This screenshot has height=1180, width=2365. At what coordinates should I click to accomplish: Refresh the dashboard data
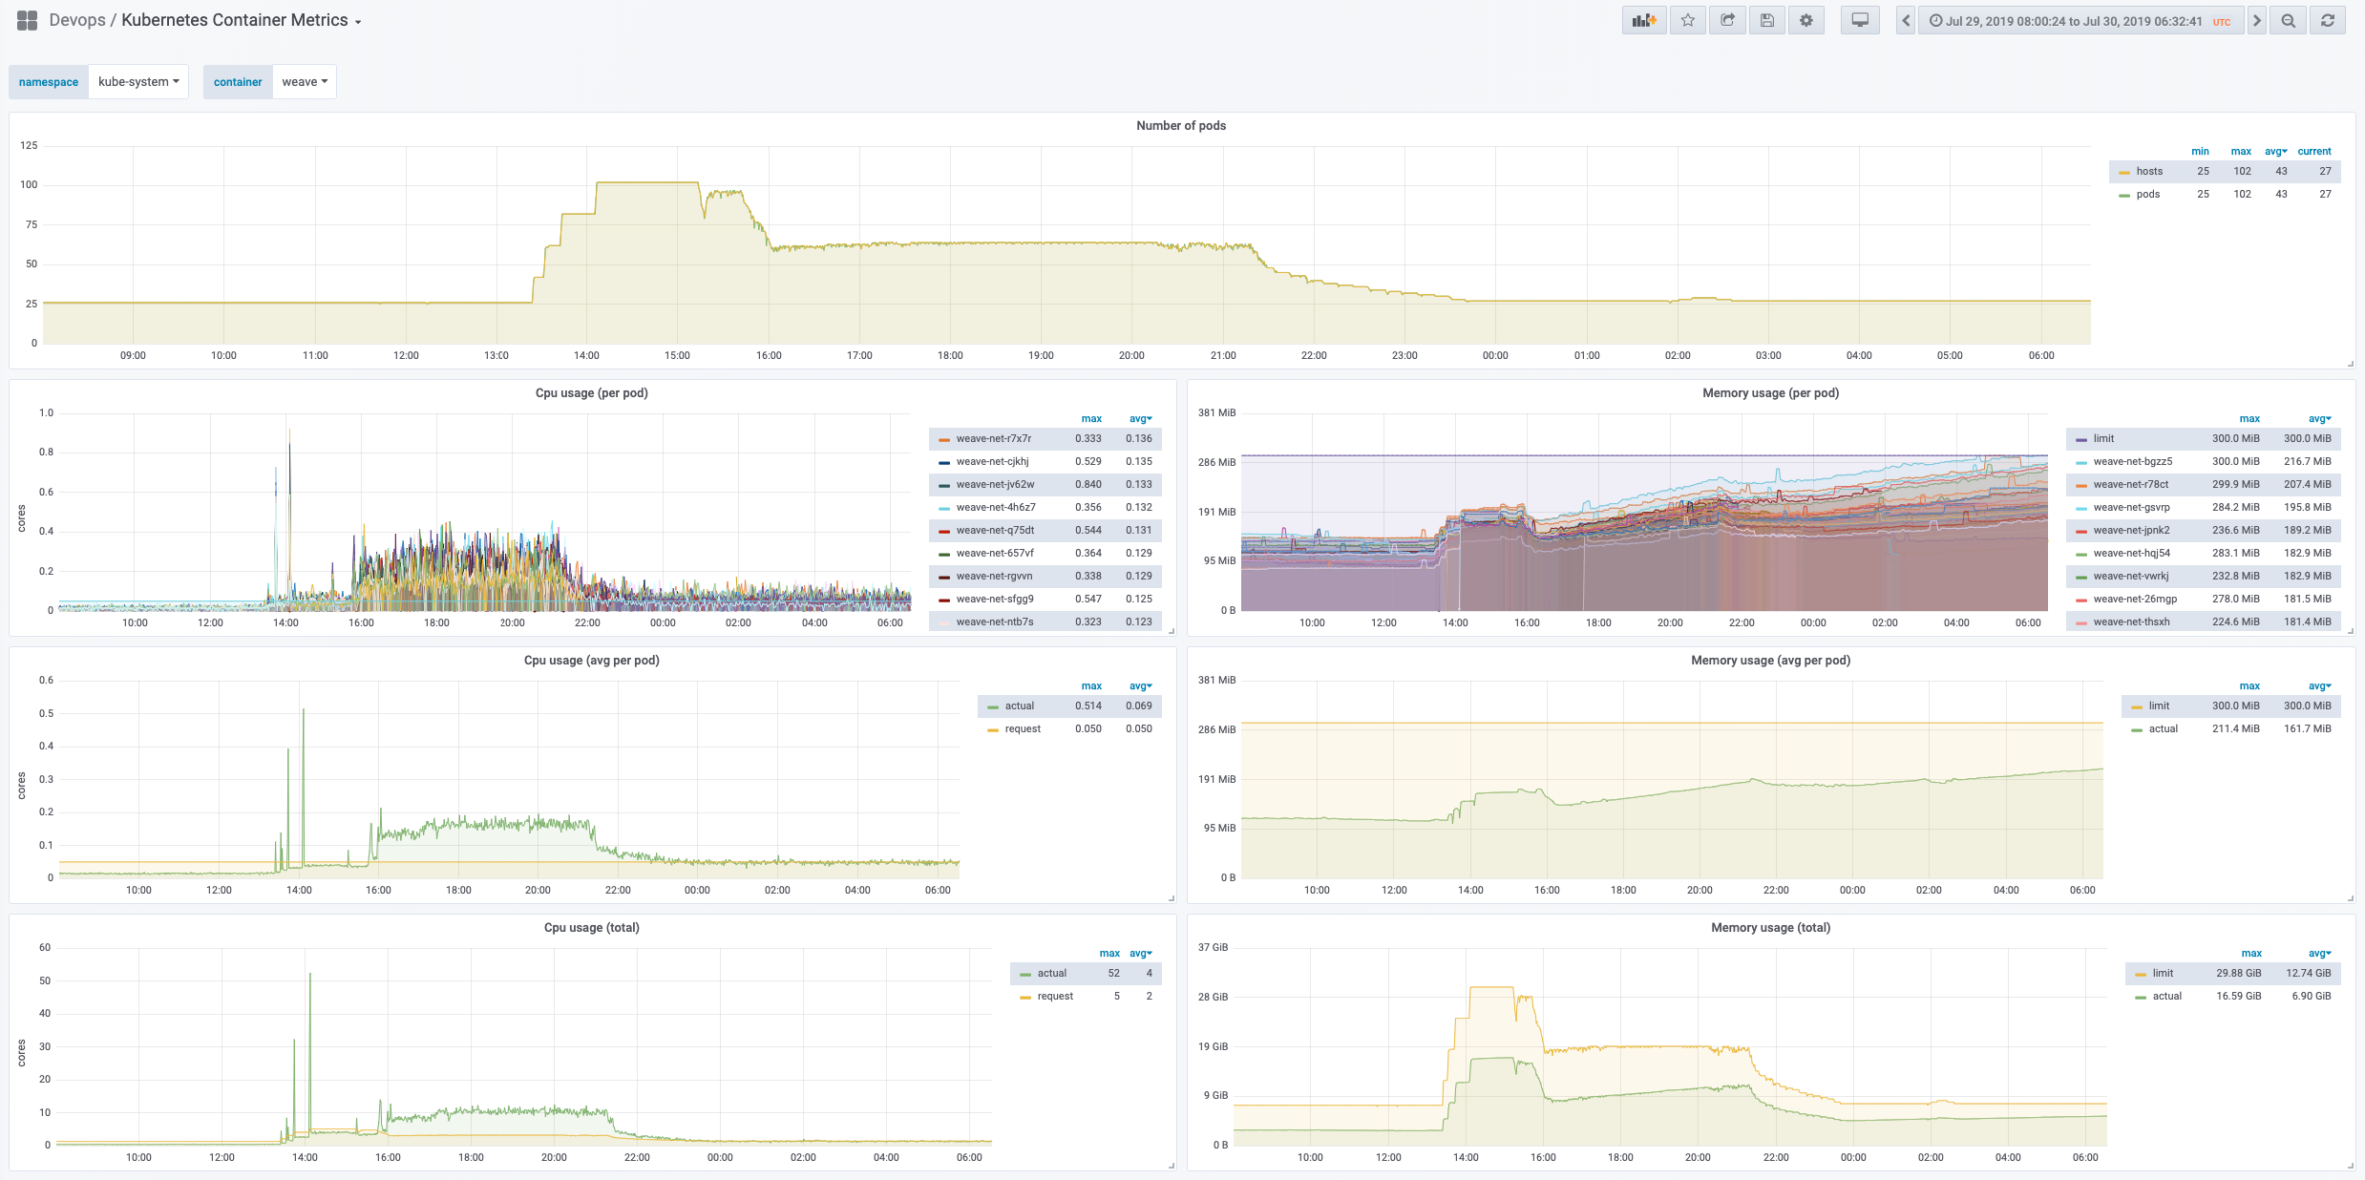2328,20
